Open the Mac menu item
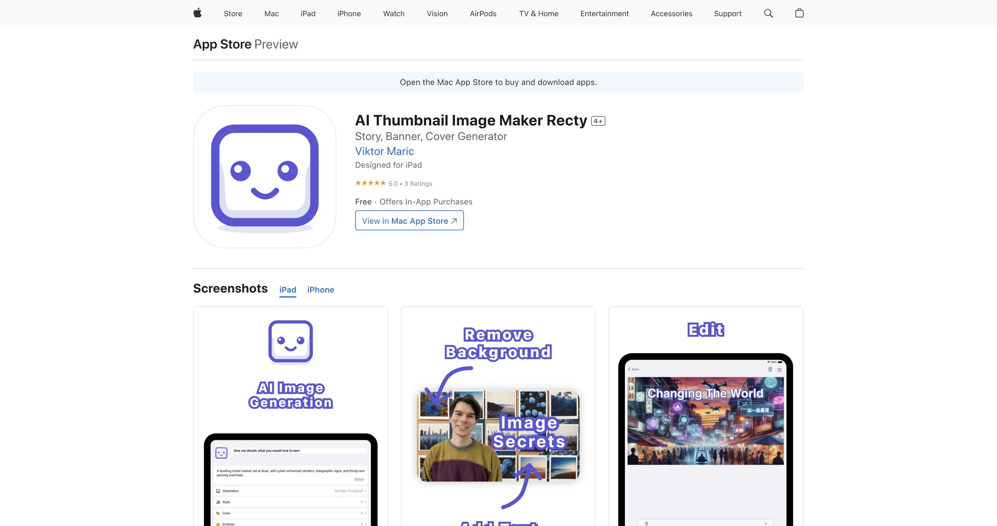997x526 pixels. [x=271, y=13]
